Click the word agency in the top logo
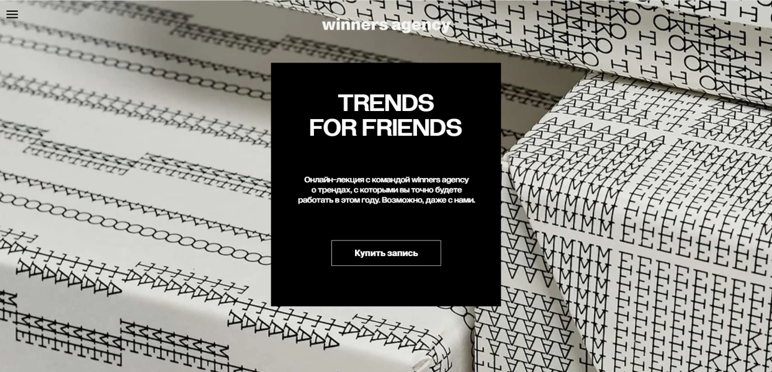This screenshot has height=372, width=772. (421, 25)
